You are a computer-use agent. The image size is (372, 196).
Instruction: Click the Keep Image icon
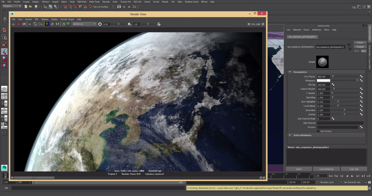tap(63, 24)
